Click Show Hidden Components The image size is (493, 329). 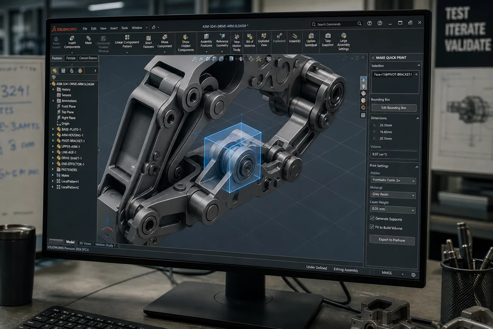(x=186, y=43)
